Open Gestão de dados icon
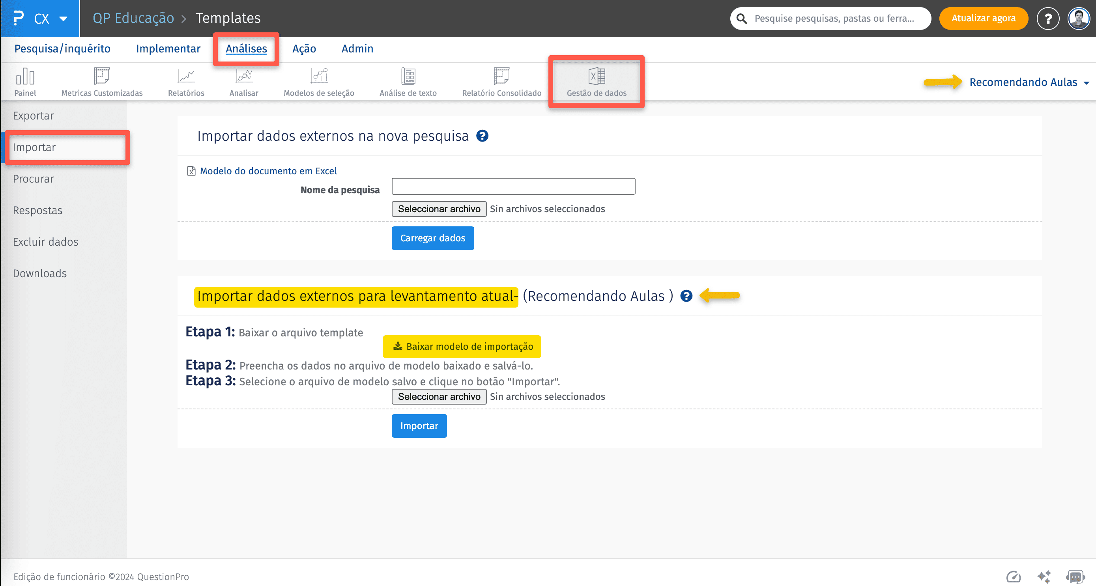 (597, 77)
